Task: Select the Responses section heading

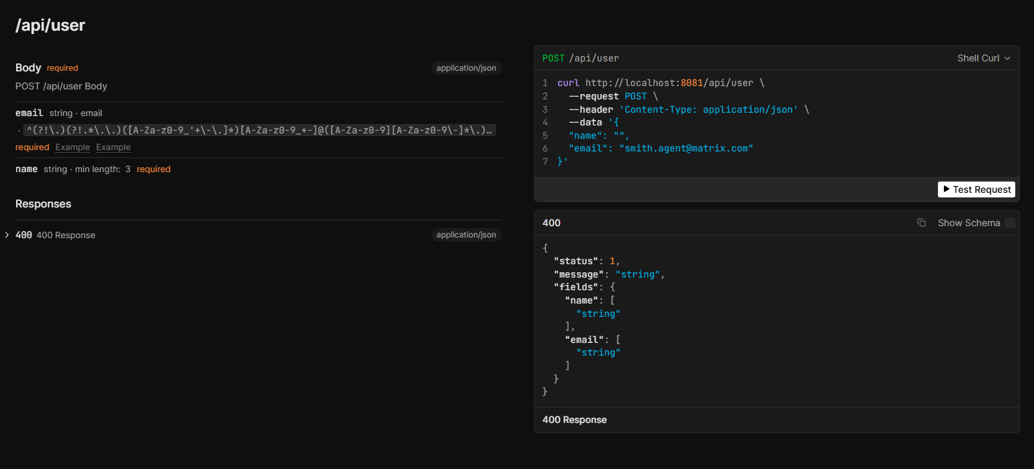Action: click(43, 203)
